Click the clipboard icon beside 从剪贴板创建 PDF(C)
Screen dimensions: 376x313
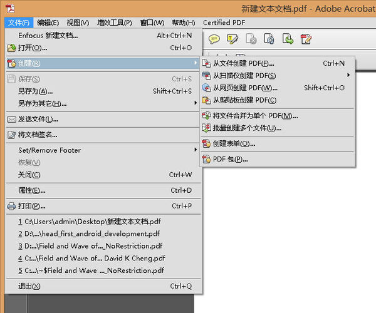(206, 100)
